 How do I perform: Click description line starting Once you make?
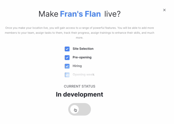pos(79,28)
